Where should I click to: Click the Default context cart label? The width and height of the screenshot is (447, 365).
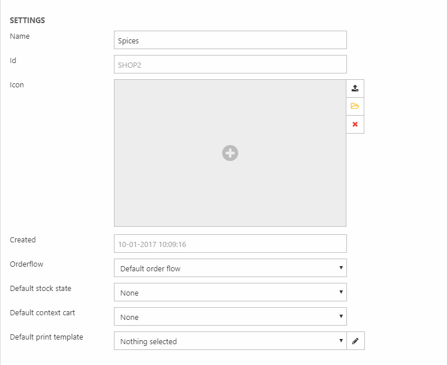click(42, 313)
